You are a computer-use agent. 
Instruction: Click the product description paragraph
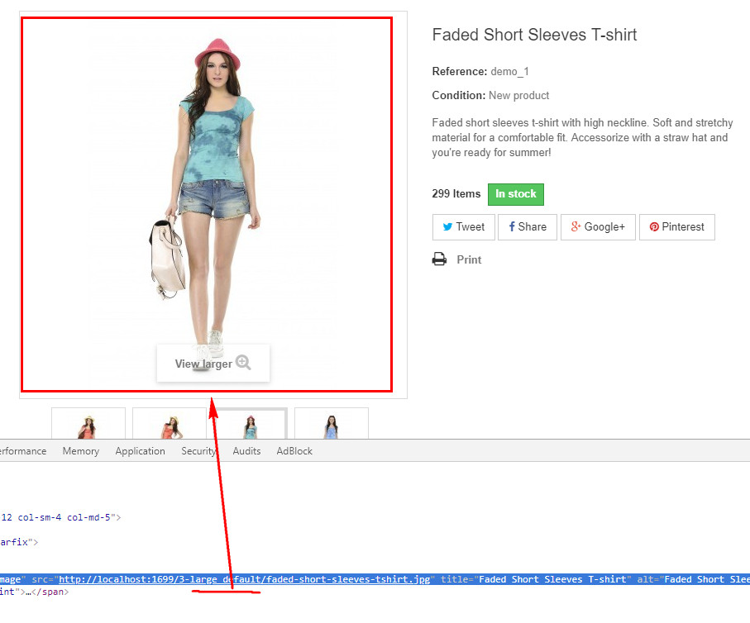(x=582, y=138)
